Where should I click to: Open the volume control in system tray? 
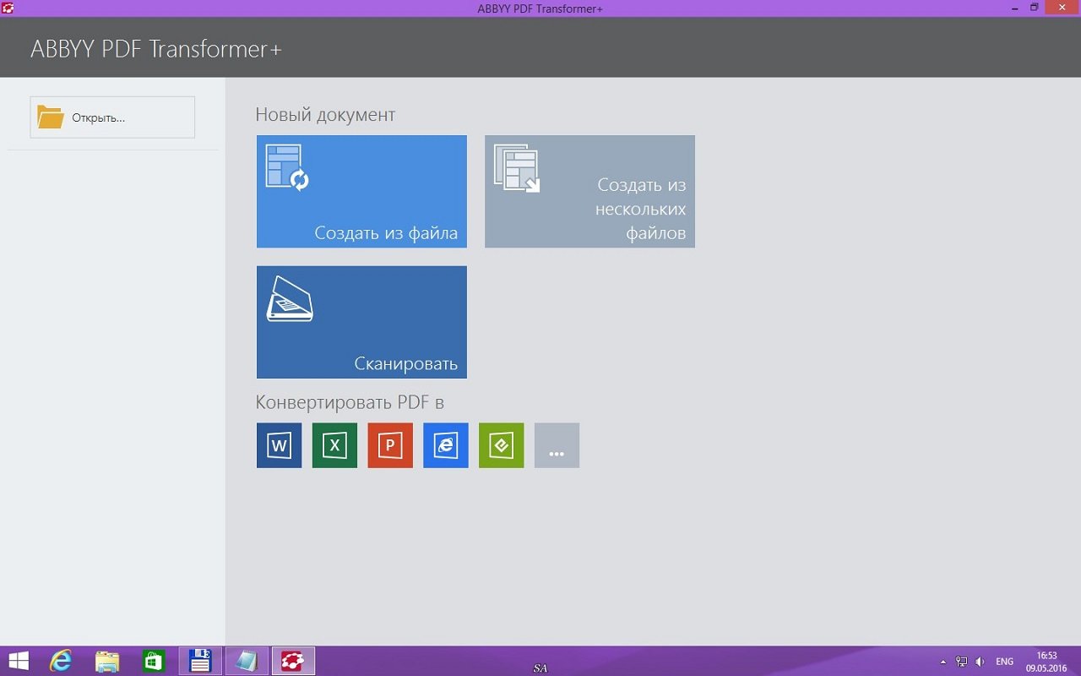[980, 662]
